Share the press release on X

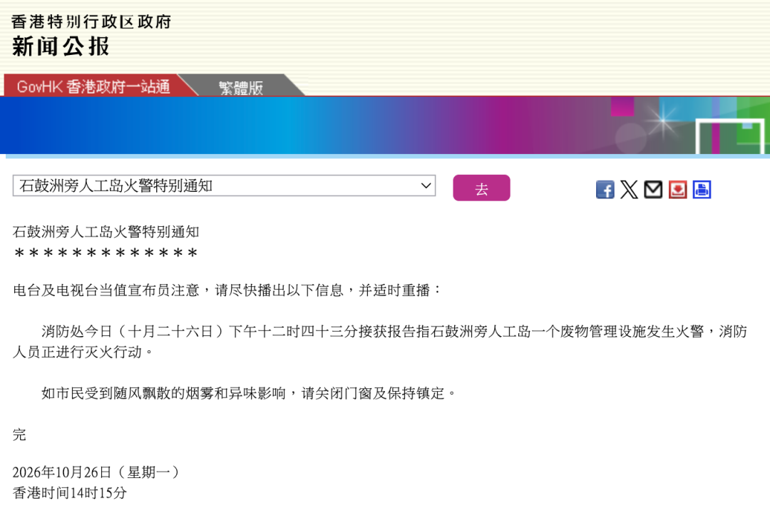629,189
